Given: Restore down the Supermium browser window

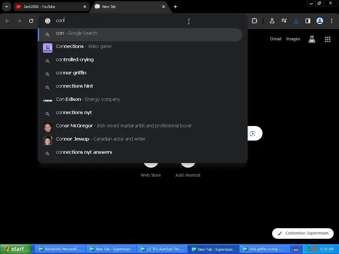Looking at the screenshot, I should point(319,3).
